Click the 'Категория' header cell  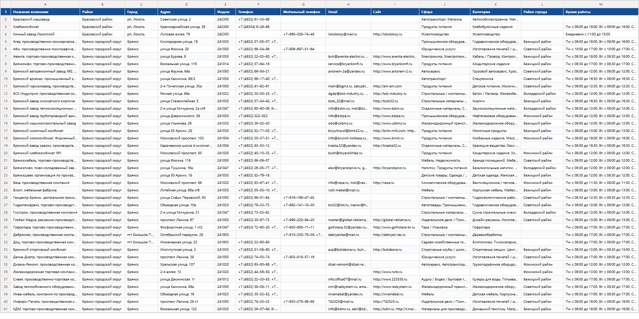[496, 12]
